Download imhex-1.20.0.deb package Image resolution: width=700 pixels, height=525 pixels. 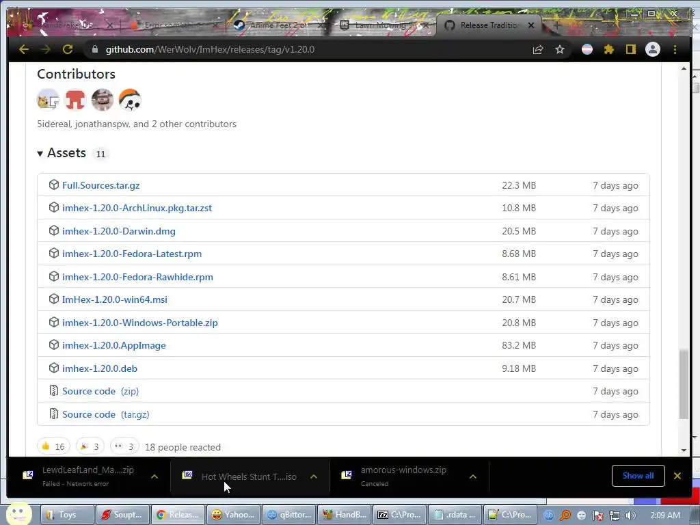pos(100,368)
